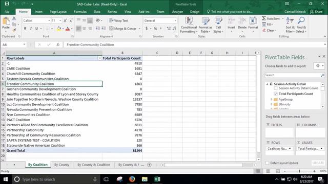Toggle Underline formatting
This screenshot has height=184, width=328.
tap(36, 29)
